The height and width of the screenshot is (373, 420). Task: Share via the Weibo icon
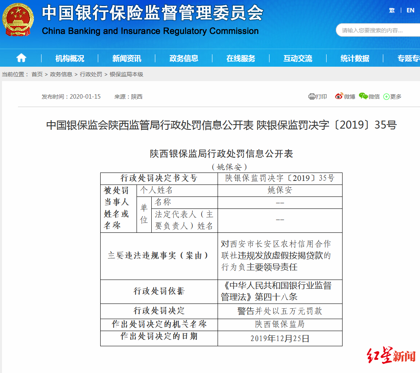[x=339, y=96]
